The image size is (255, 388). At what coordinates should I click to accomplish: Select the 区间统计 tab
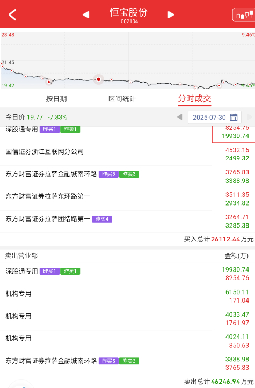pos(122,99)
